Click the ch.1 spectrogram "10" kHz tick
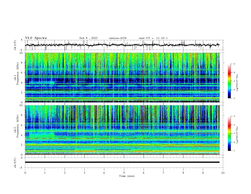251x194 pixels. [22, 53]
